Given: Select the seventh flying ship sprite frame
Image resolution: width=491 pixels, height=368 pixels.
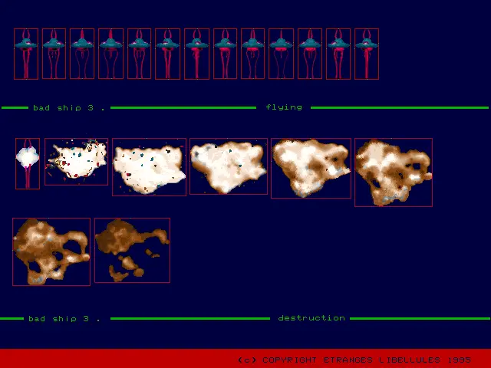Looking at the screenshot, I should (x=196, y=54).
